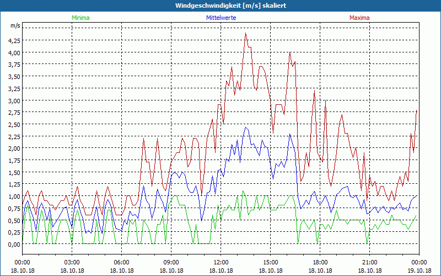441x276 pixels.
Task: Click the 3,25 y-axis value
Action: tap(14, 88)
